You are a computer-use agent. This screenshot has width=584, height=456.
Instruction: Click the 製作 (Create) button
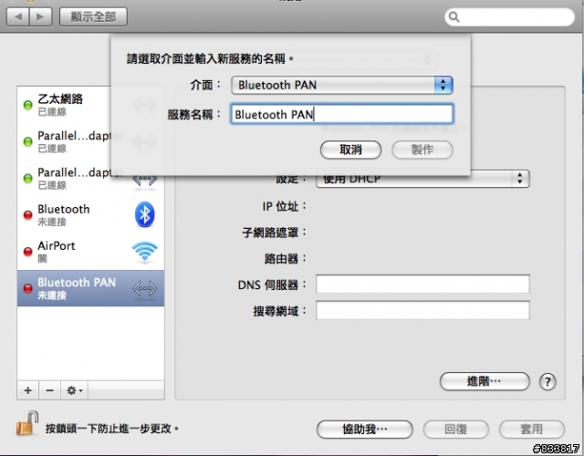point(422,150)
